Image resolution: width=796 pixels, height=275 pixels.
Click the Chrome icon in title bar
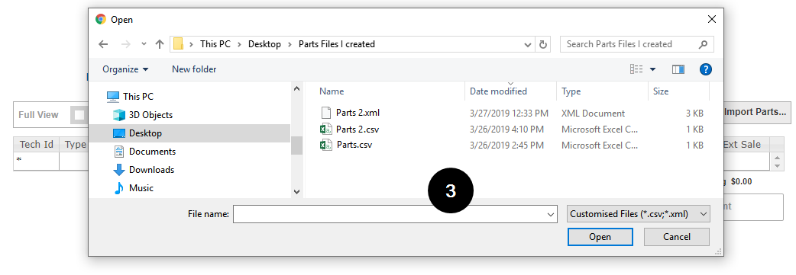[x=101, y=20]
